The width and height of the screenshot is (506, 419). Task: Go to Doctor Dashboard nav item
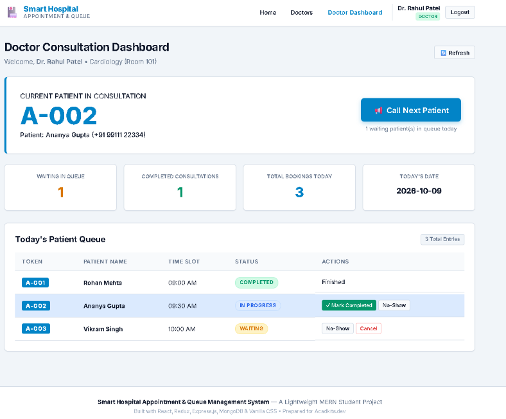(x=354, y=13)
